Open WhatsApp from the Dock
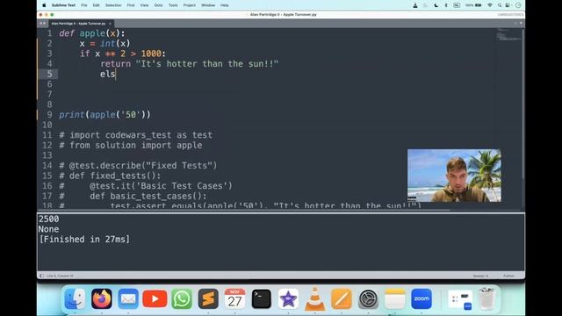The width and height of the screenshot is (562, 316). (x=182, y=298)
